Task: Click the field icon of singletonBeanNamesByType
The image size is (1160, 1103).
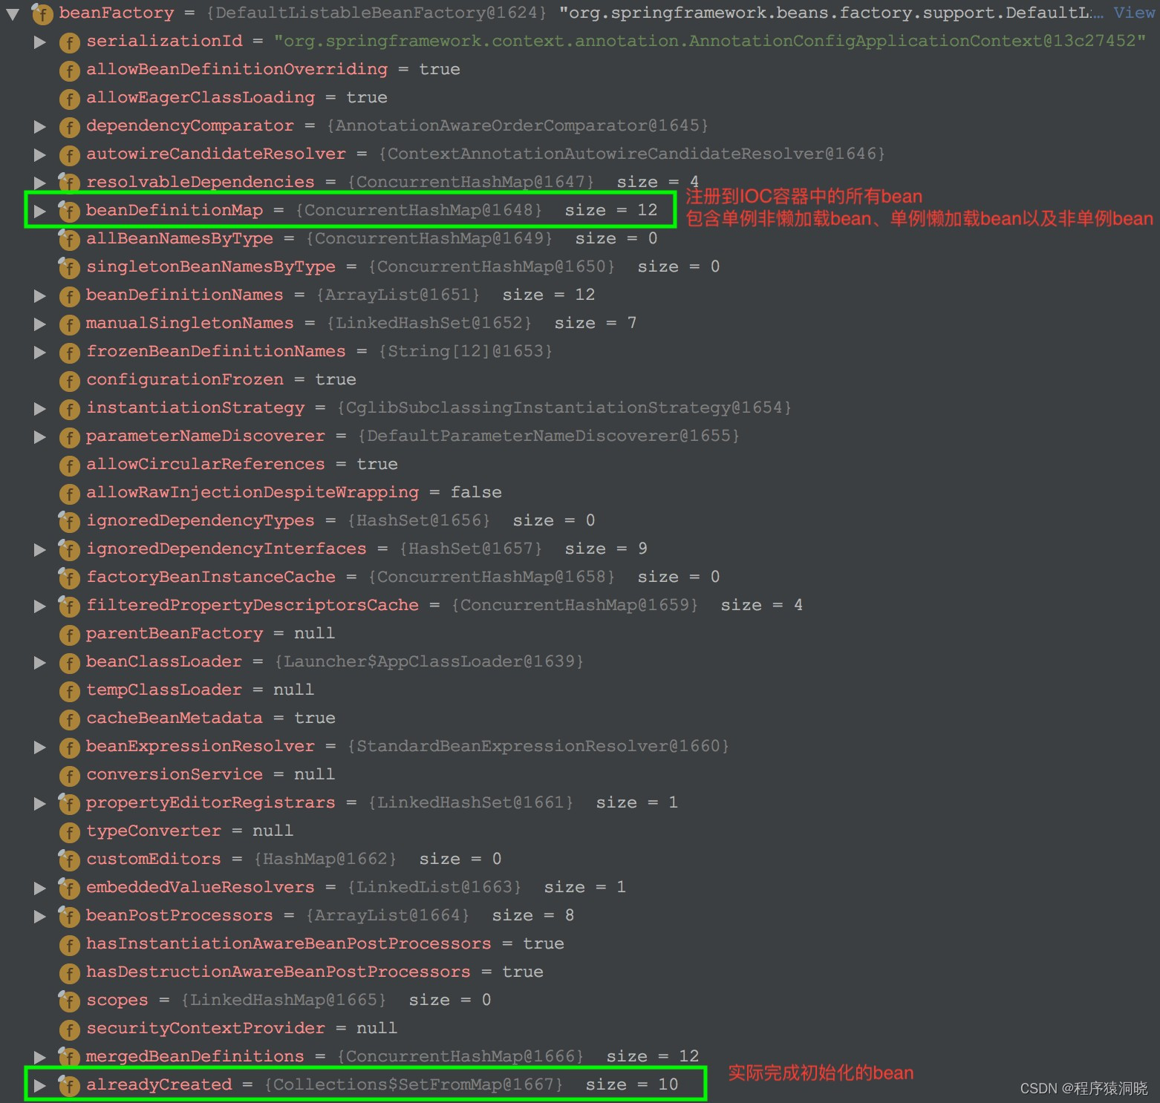Action: [69, 268]
